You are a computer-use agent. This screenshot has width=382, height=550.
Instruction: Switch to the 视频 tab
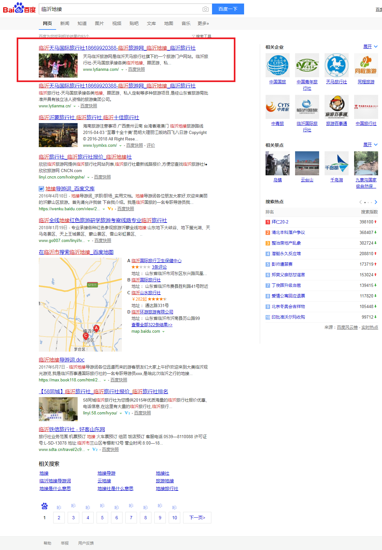click(117, 23)
